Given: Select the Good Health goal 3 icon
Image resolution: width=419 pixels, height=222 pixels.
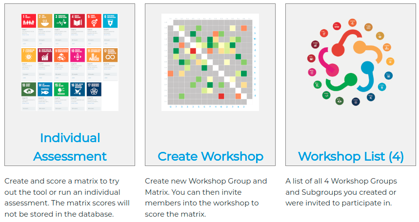Looking at the screenshot, I should pos(61,21).
